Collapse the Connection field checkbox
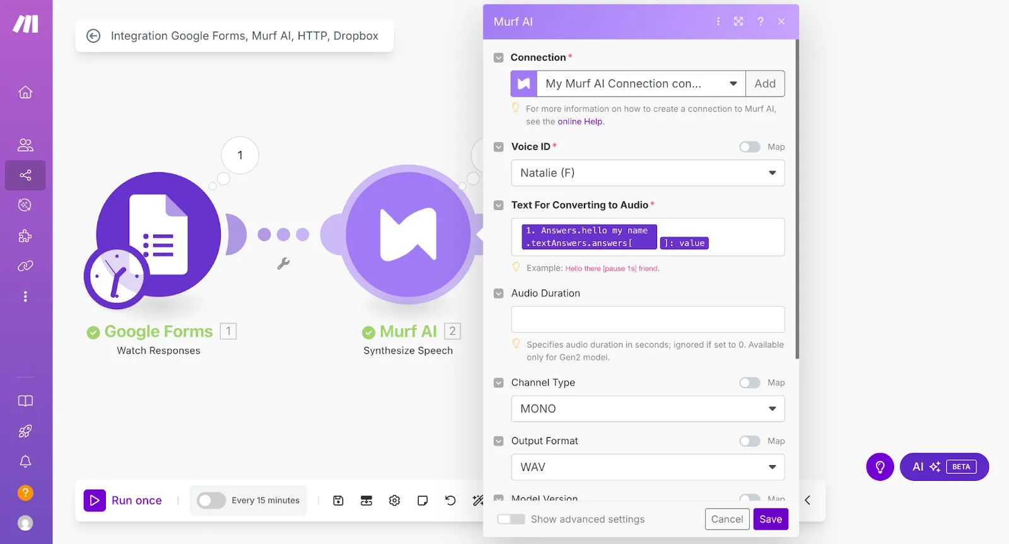 [x=499, y=57]
